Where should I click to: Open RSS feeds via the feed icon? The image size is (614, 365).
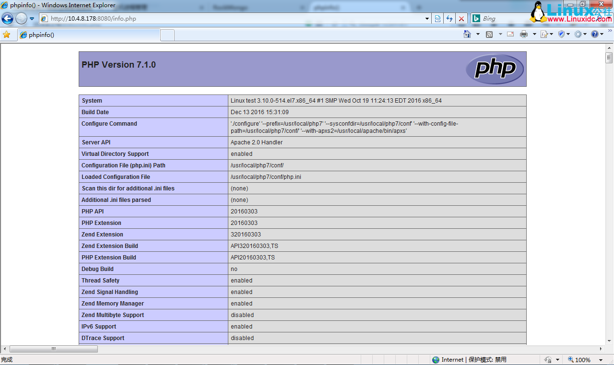[x=489, y=34]
